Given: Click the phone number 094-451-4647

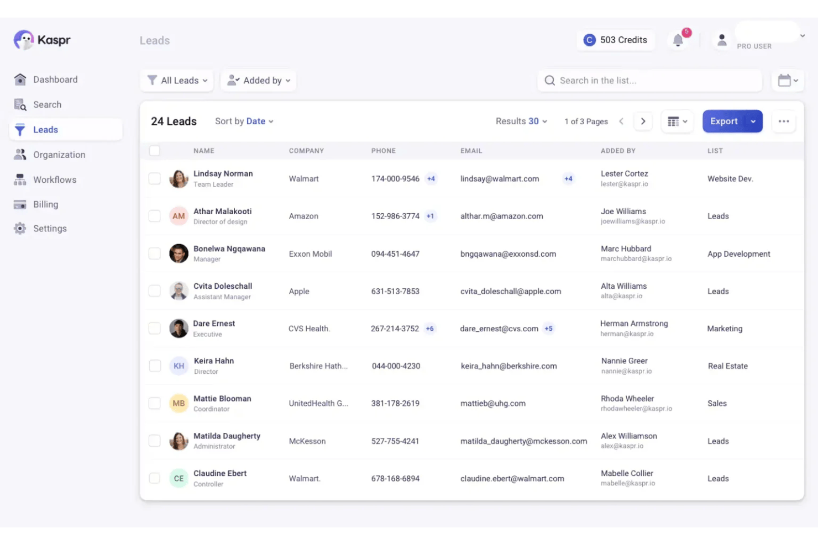Looking at the screenshot, I should point(395,254).
